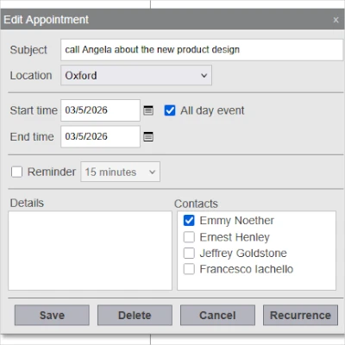345x345 pixels.
Task: Close the Edit Appointment dialog
Action: click(x=336, y=20)
